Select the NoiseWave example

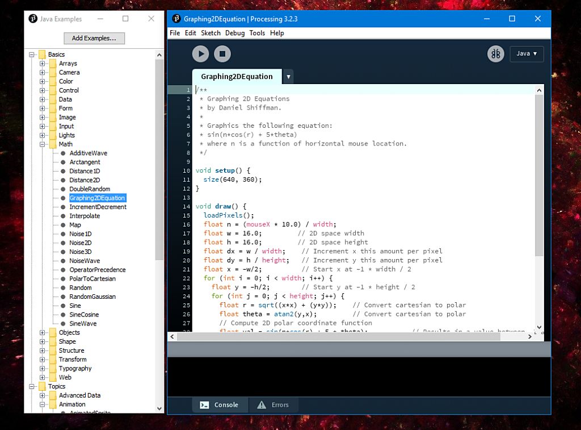coord(85,261)
